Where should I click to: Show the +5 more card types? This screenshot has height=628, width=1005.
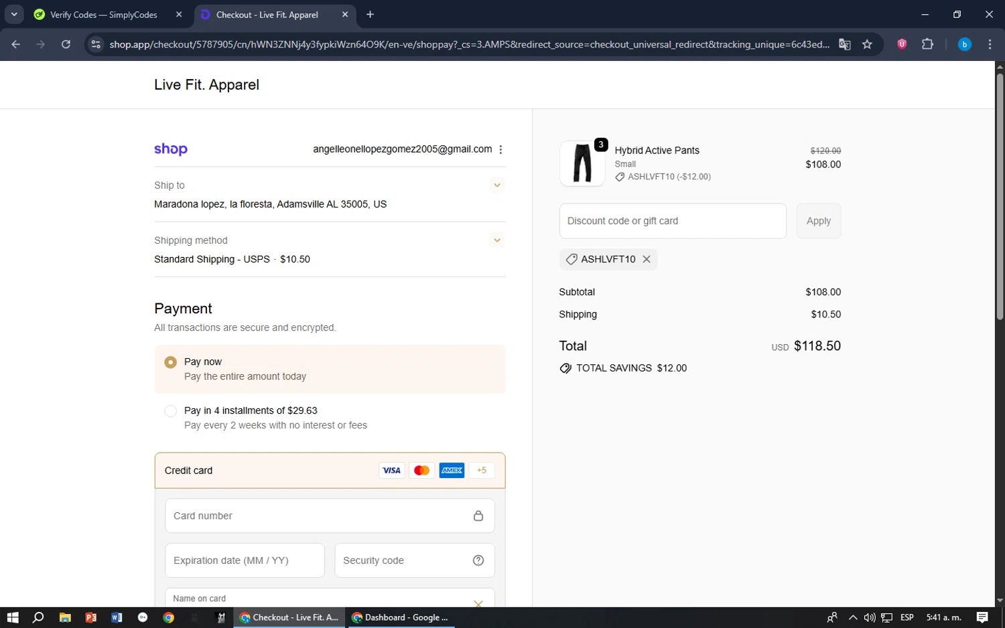coord(482,471)
